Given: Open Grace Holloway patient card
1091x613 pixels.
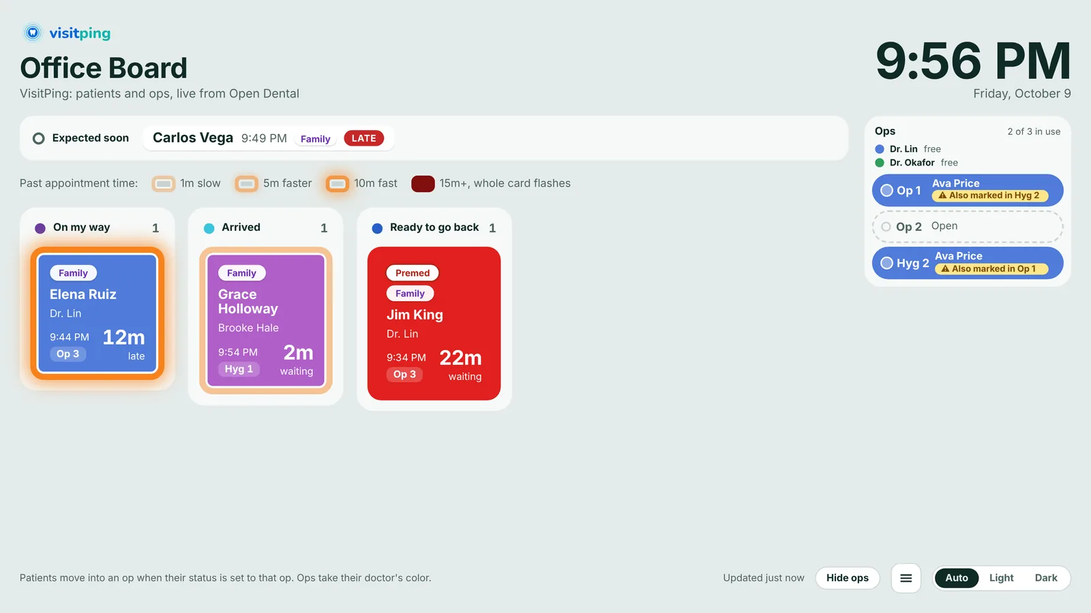Looking at the screenshot, I should click(x=266, y=321).
